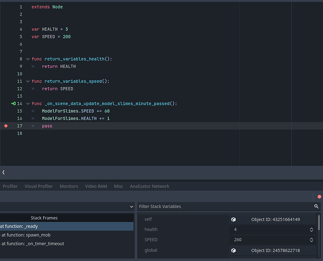The width and height of the screenshot is (323, 261).
Task: Open the Analizator Network tab
Action: point(149,186)
